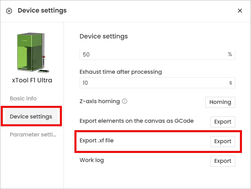Click the Exhaust time after processing label
The image size is (251, 189).
[121, 72]
